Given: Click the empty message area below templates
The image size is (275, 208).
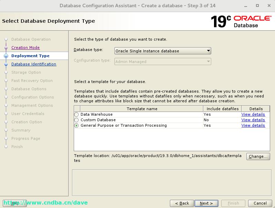Looking at the screenshot, I should tap(172, 183).
